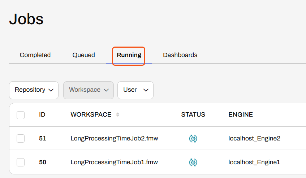Click the running status icon for job 51
The width and height of the screenshot is (306, 178).
pos(193,139)
